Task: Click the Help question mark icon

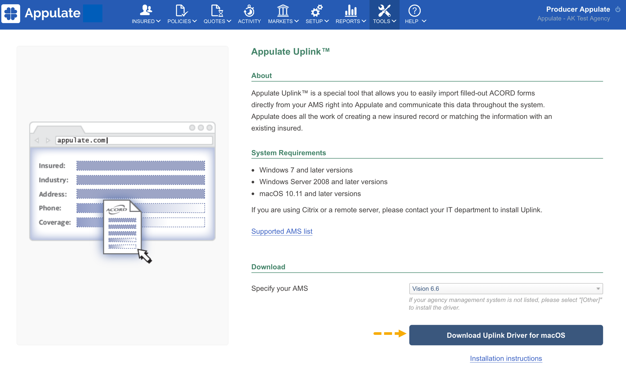Action: (414, 11)
